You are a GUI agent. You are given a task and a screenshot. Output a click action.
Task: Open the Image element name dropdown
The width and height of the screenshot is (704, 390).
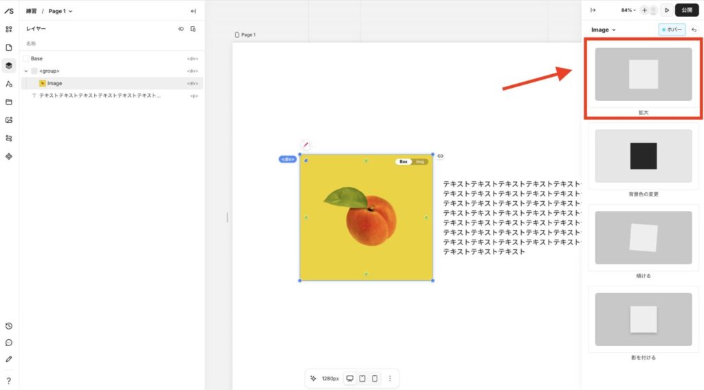coord(604,30)
